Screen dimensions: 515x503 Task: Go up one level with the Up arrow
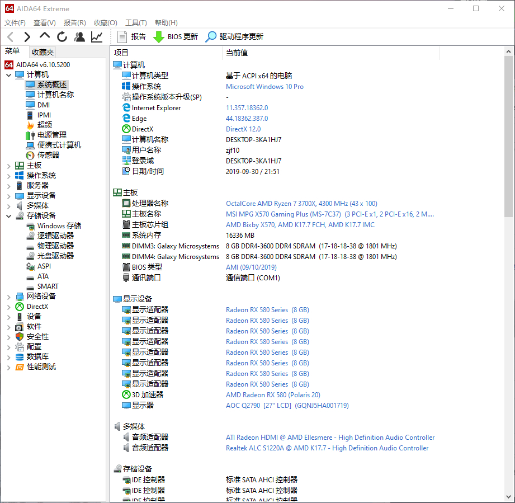45,36
